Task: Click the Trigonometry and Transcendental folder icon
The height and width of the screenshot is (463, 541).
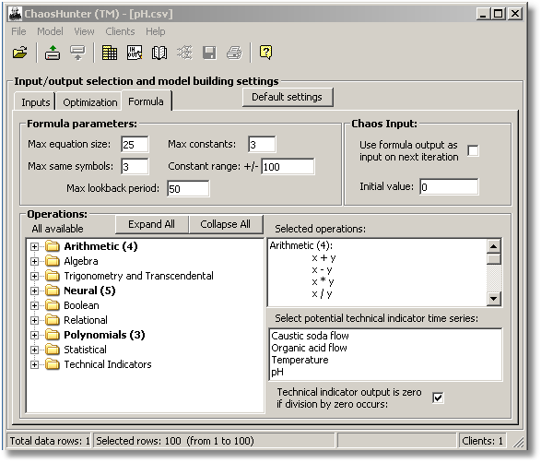Action: (53, 276)
